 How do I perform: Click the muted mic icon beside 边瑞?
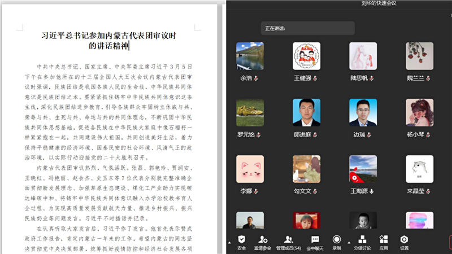(369, 134)
